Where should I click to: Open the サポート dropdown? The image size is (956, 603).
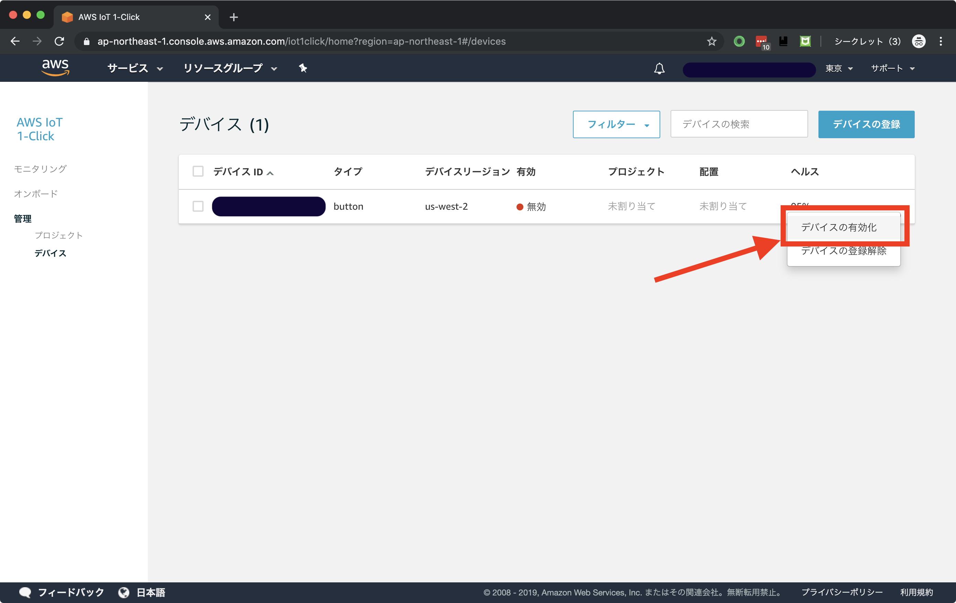(x=892, y=68)
